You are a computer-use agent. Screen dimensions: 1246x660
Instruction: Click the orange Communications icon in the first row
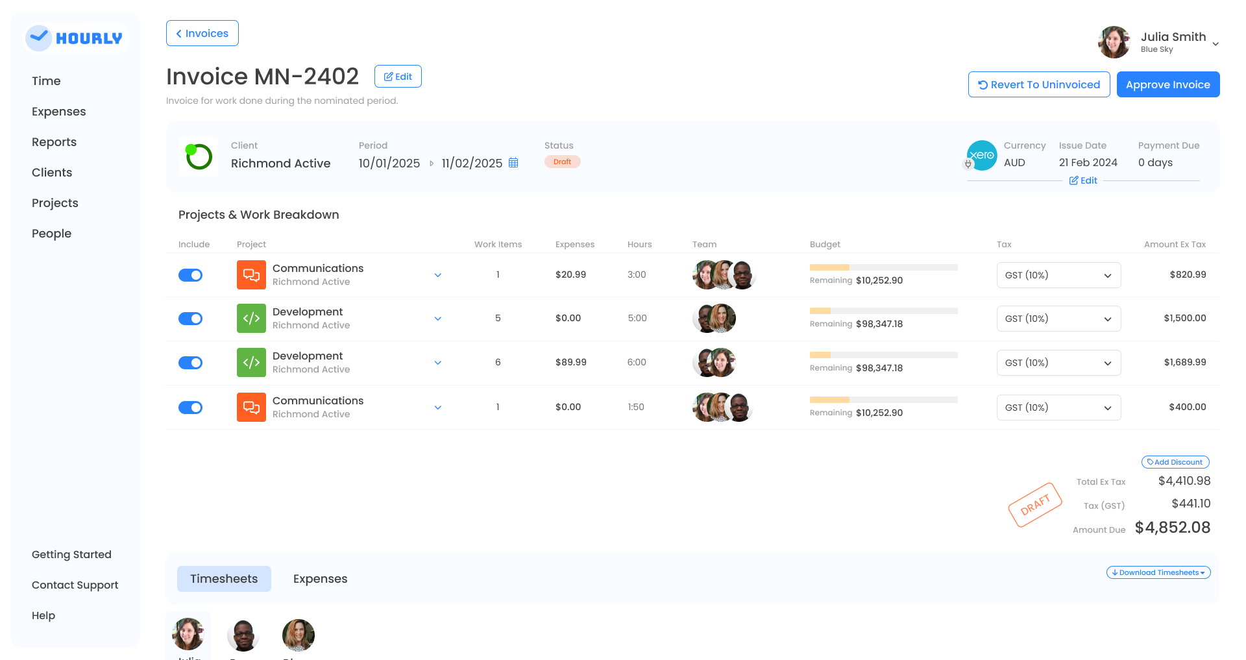(x=251, y=275)
